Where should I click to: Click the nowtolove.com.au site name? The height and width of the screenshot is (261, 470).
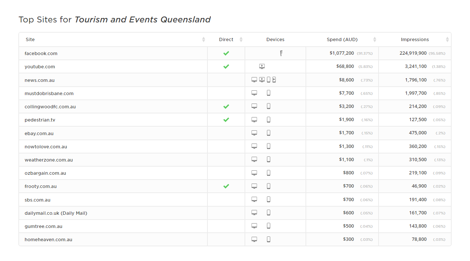point(46,146)
